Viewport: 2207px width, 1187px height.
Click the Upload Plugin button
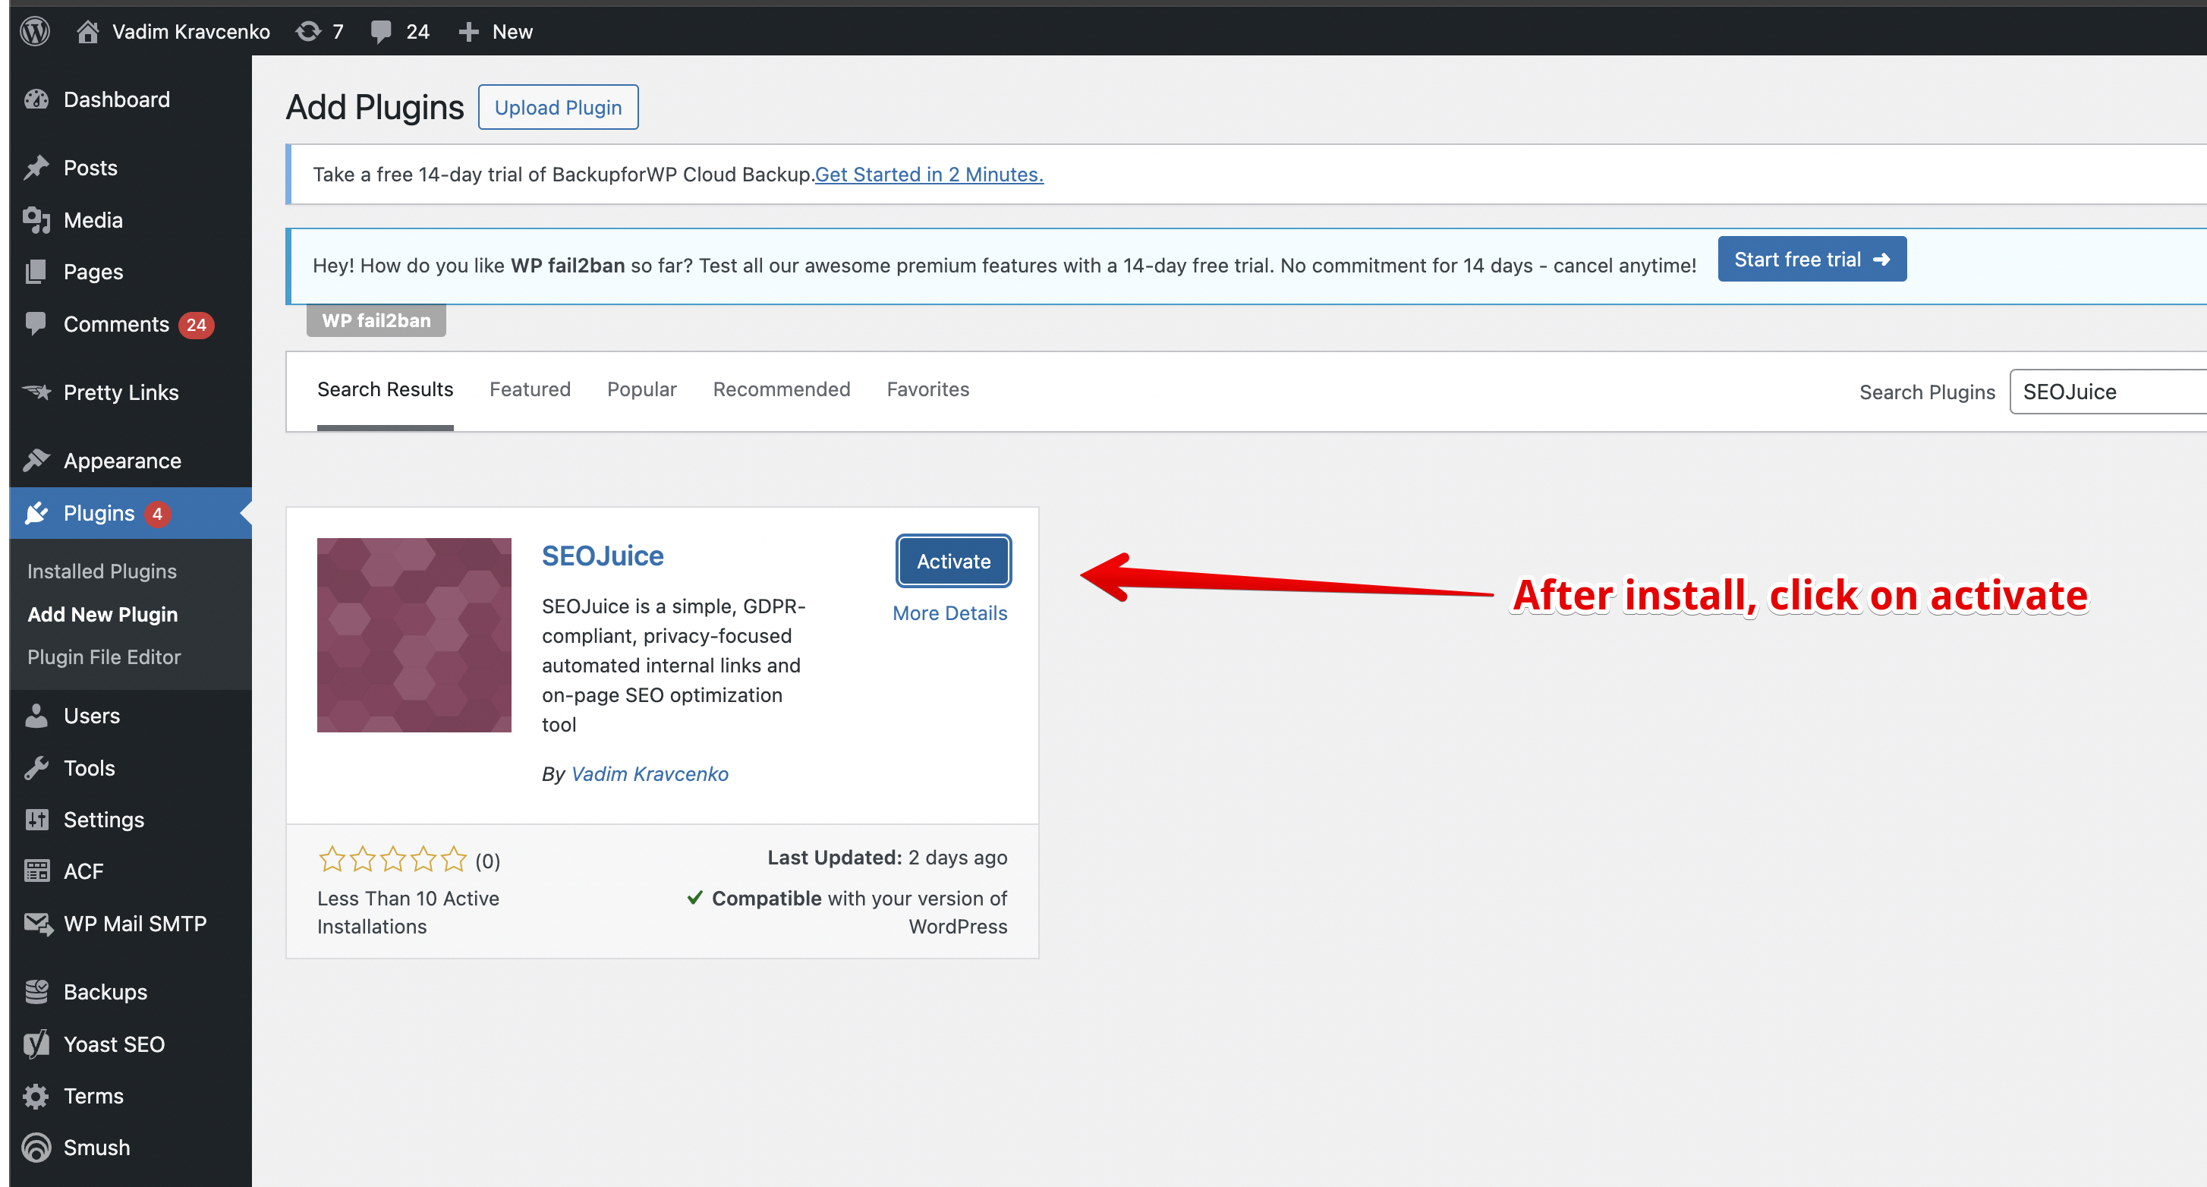click(558, 106)
